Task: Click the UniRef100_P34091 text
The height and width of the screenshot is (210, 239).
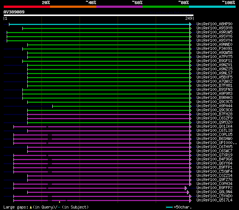Action: pos(214,49)
